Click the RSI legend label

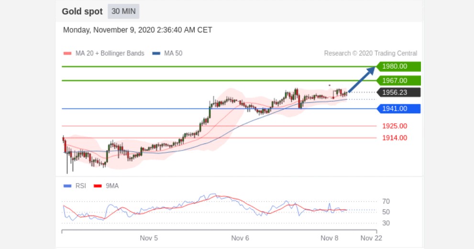[x=81, y=186]
